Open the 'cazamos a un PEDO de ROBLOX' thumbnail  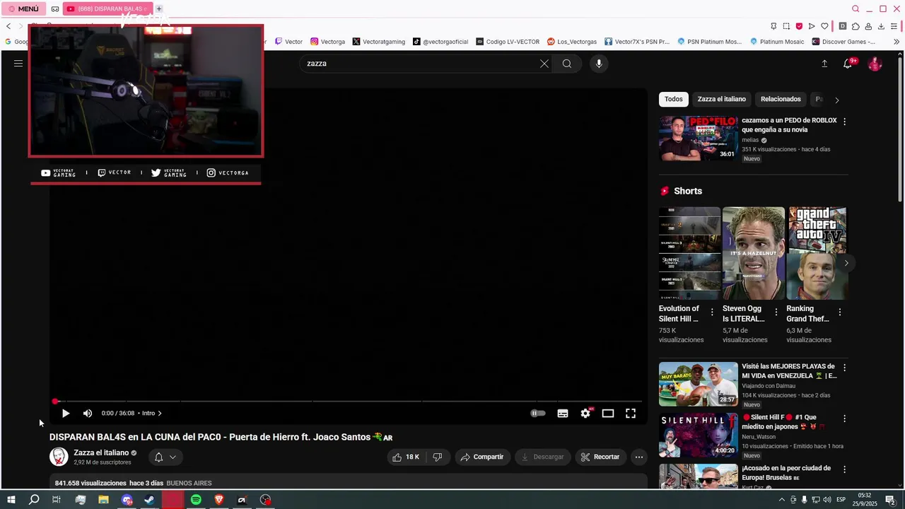(x=699, y=139)
